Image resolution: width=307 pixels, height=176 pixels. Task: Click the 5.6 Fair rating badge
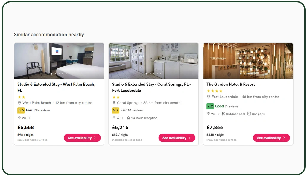click(x=21, y=110)
